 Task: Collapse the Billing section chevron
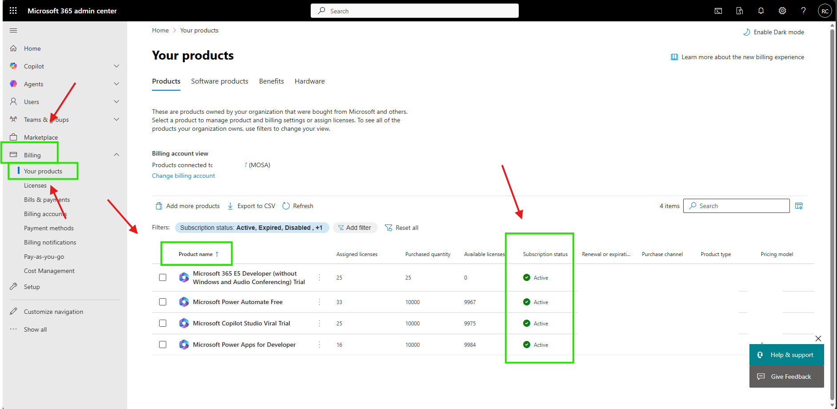click(116, 155)
